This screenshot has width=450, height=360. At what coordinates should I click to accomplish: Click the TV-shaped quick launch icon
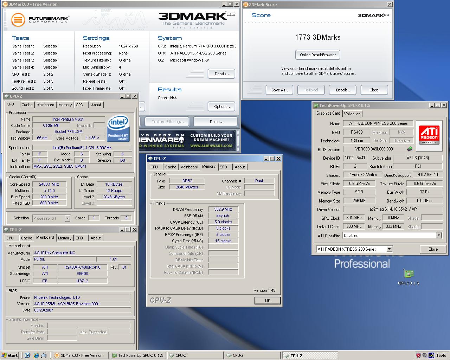click(44, 355)
